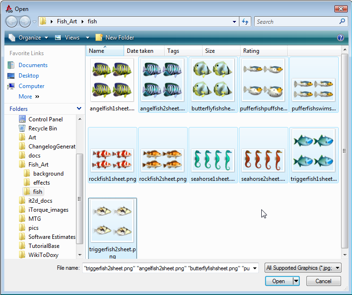Click the magnifying glass search icon
Viewport: 352px width, 295px height.
[x=342, y=21]
